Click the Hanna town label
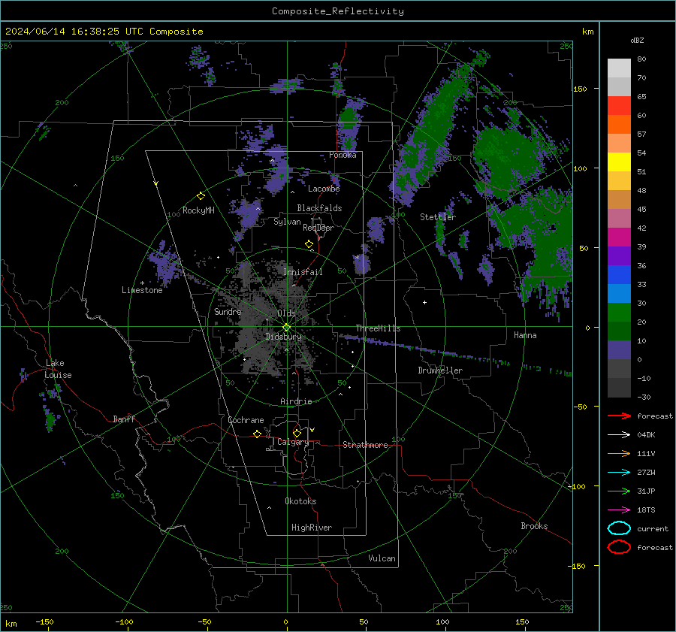 tap(525, 335)
